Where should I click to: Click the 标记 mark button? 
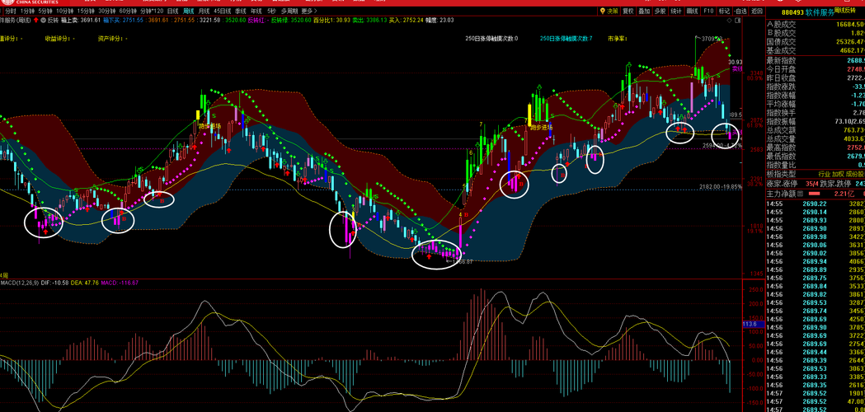click(x=724, y=11)
